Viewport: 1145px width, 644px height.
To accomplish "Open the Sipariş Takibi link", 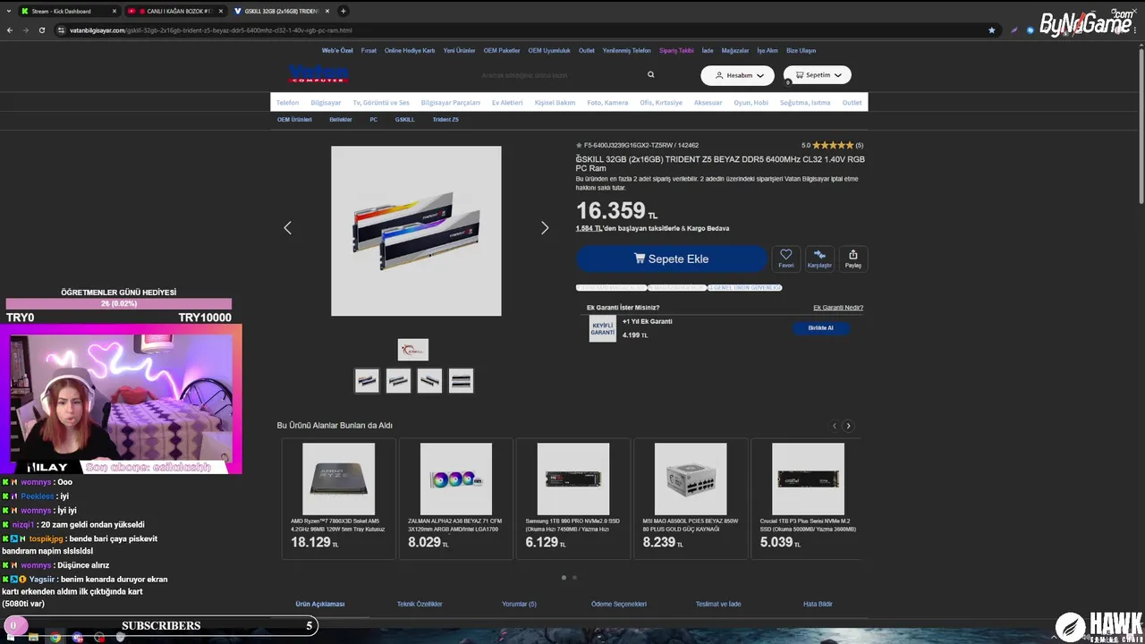I will point(676,51).
